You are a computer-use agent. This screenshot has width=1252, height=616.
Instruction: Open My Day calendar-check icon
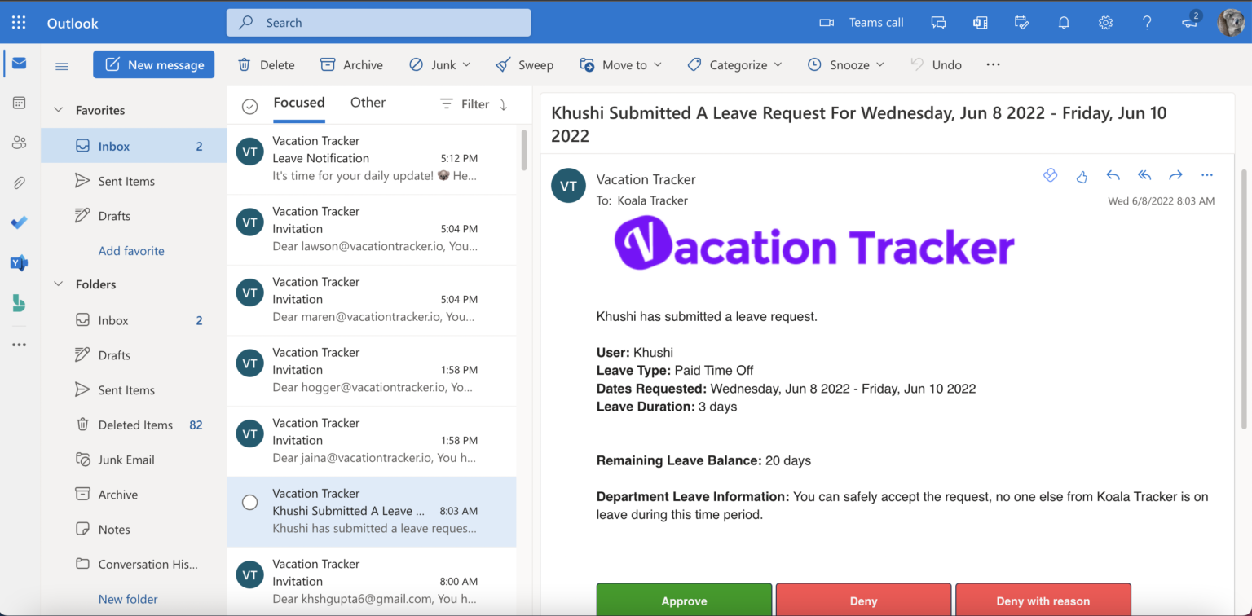(1021, 23)
